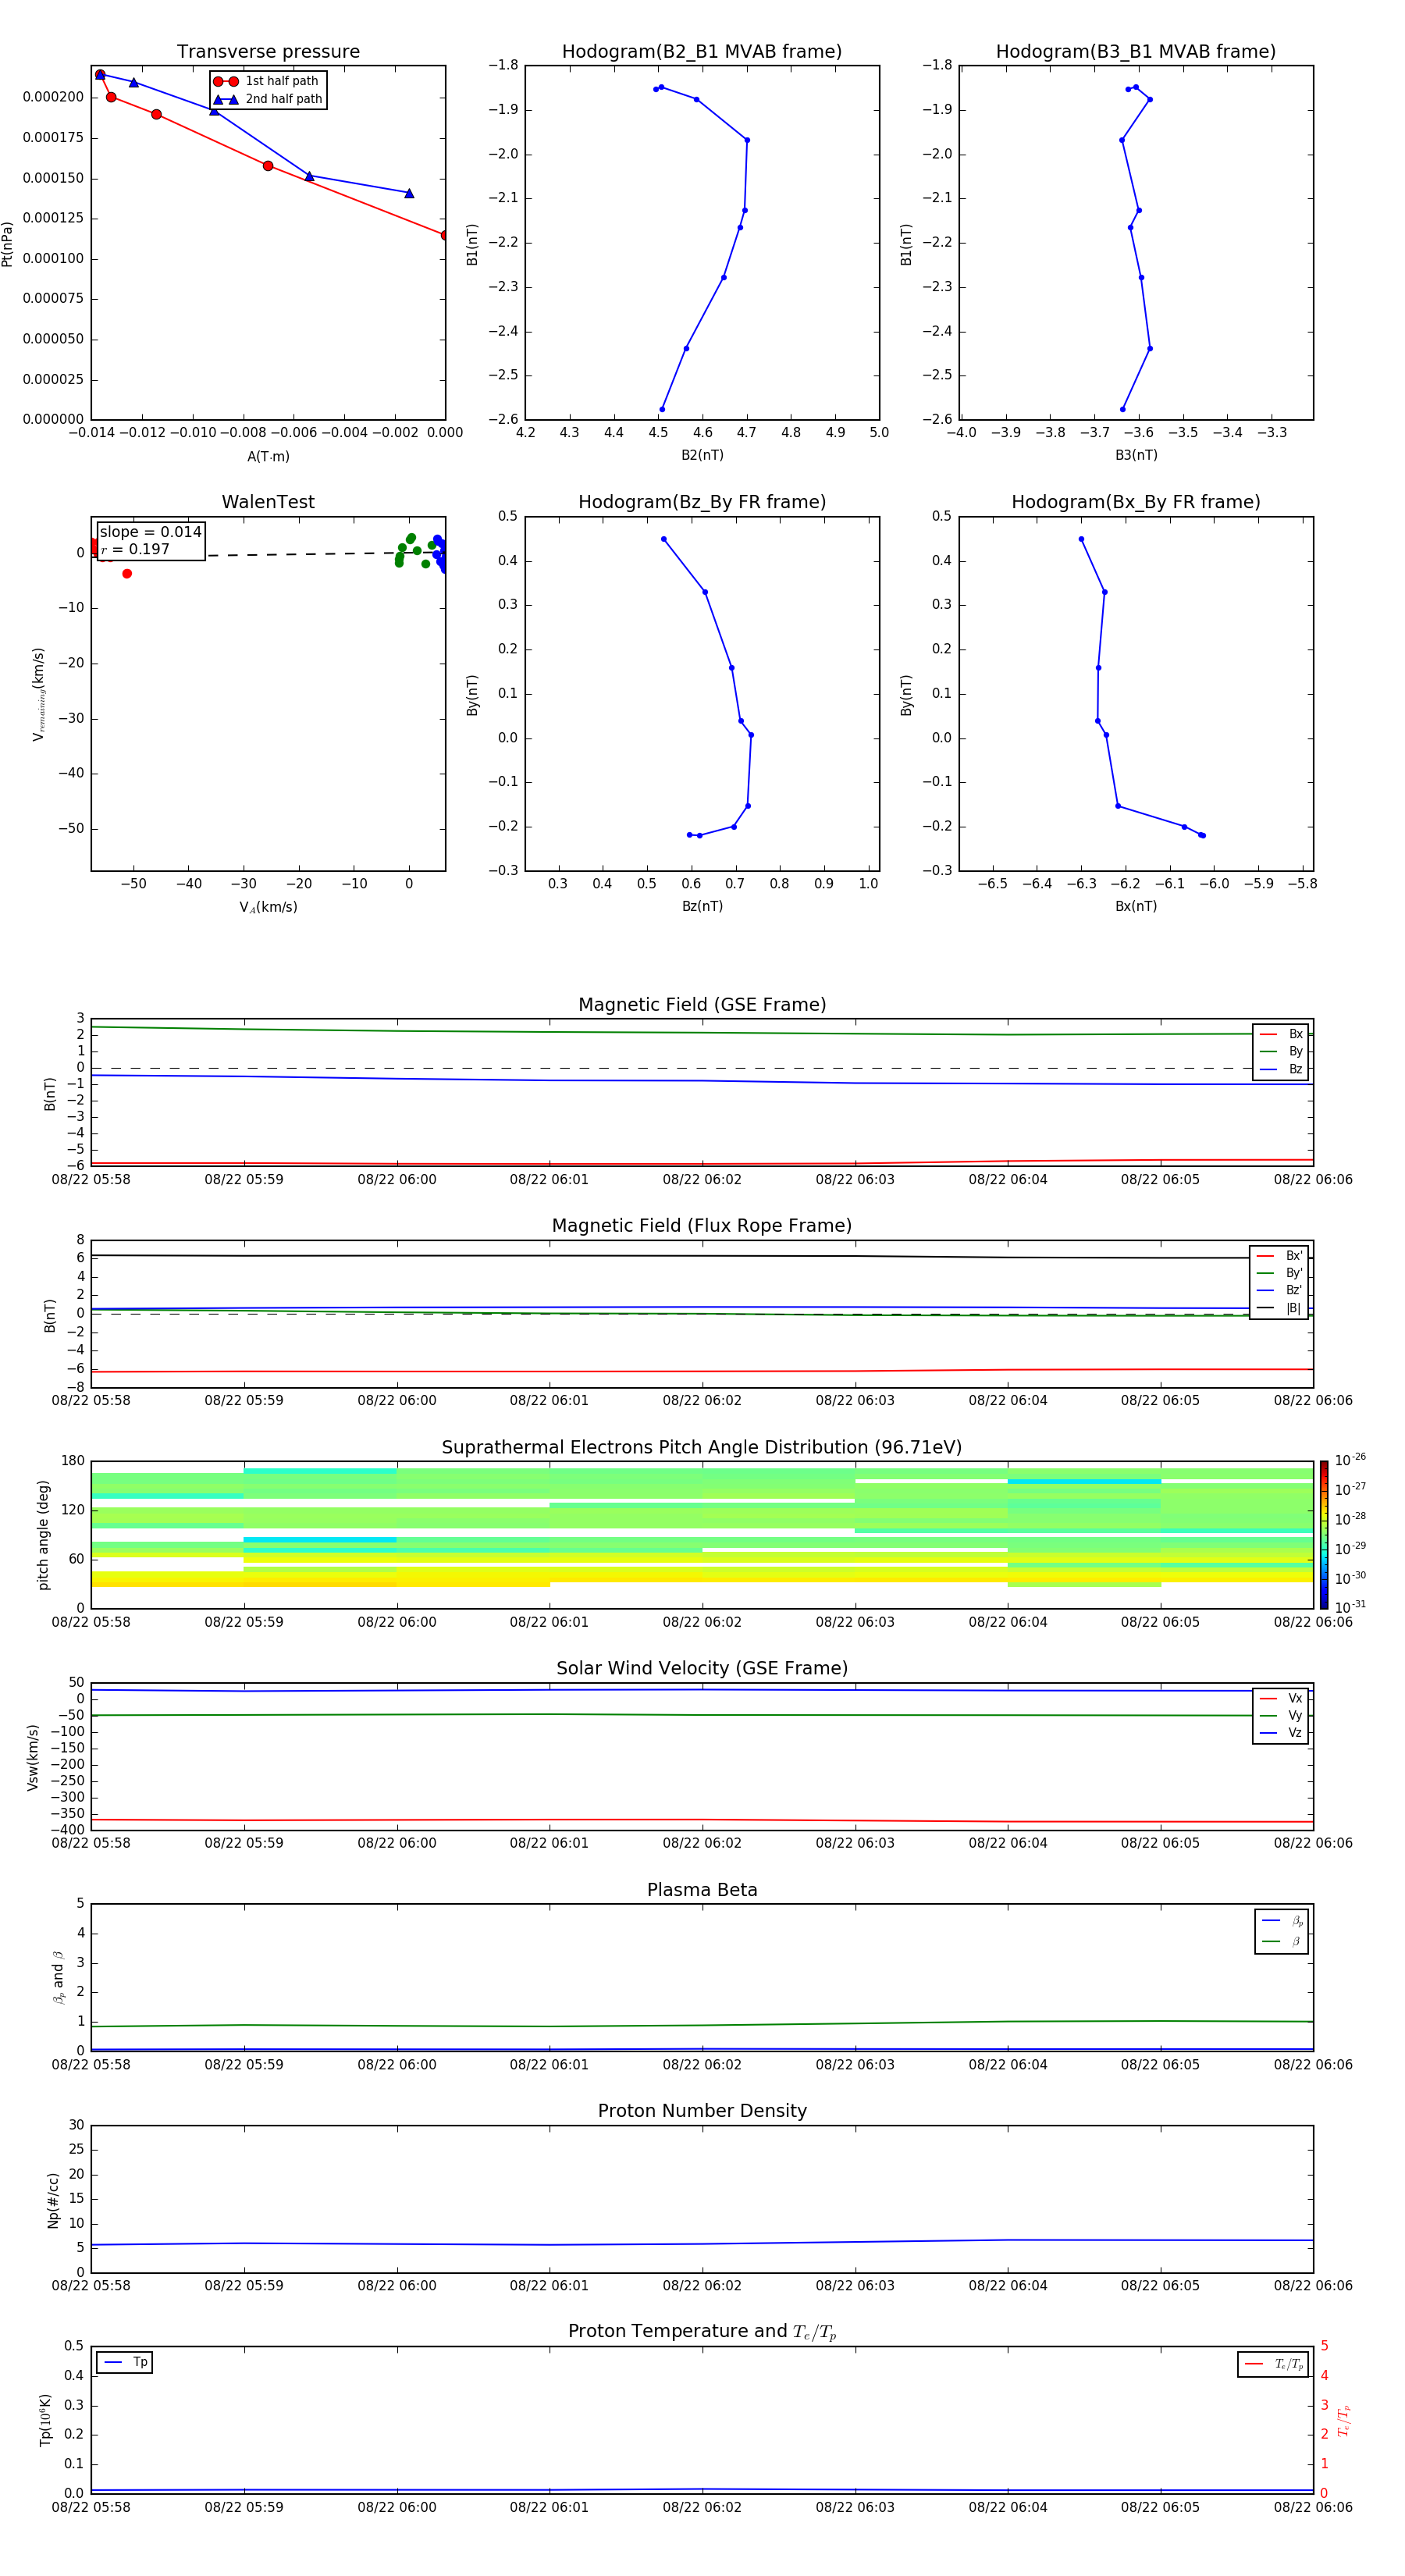Select the |B| entry in Flux Rope legend
This screenshot has width=1405, height=2576.
(1279, 1308)
